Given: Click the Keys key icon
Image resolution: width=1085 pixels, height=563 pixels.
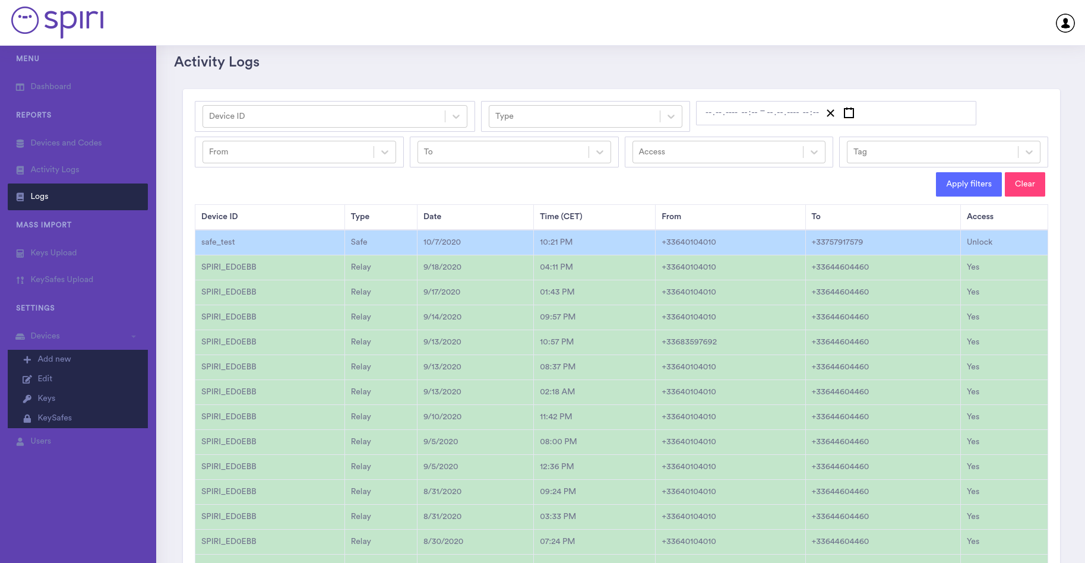Looking at the screenshot, I should coord(27,398).
